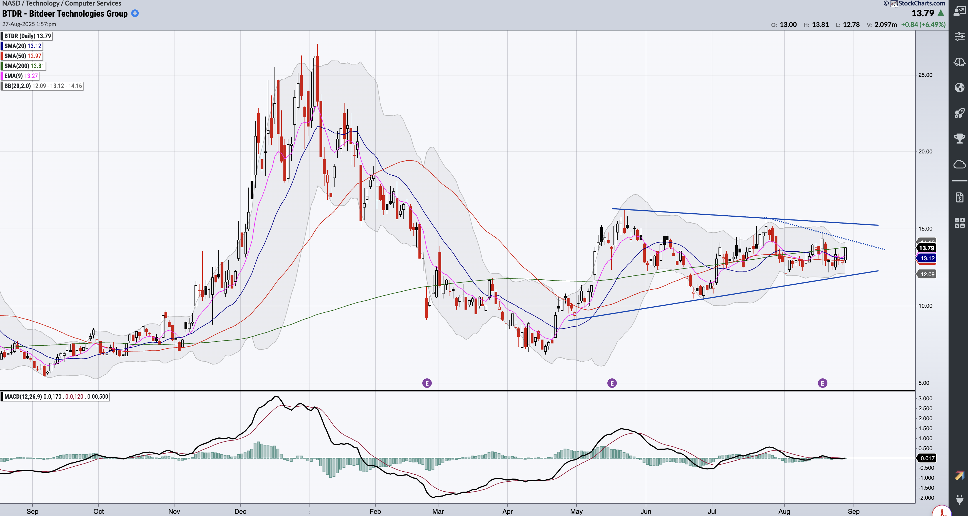This screenshot has width=968, height=516.
Task: Click the open value O: 13.00
Action: [784, 25]
